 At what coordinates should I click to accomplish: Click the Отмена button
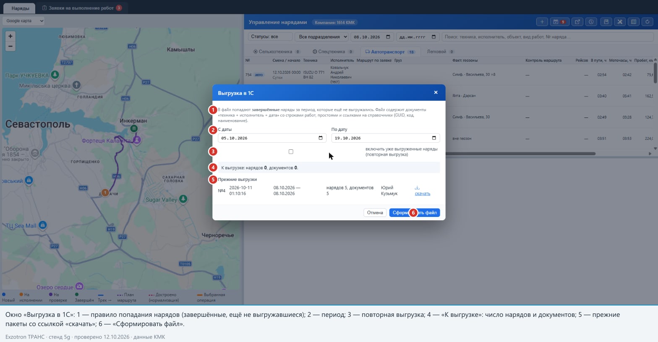click(375, 213)
